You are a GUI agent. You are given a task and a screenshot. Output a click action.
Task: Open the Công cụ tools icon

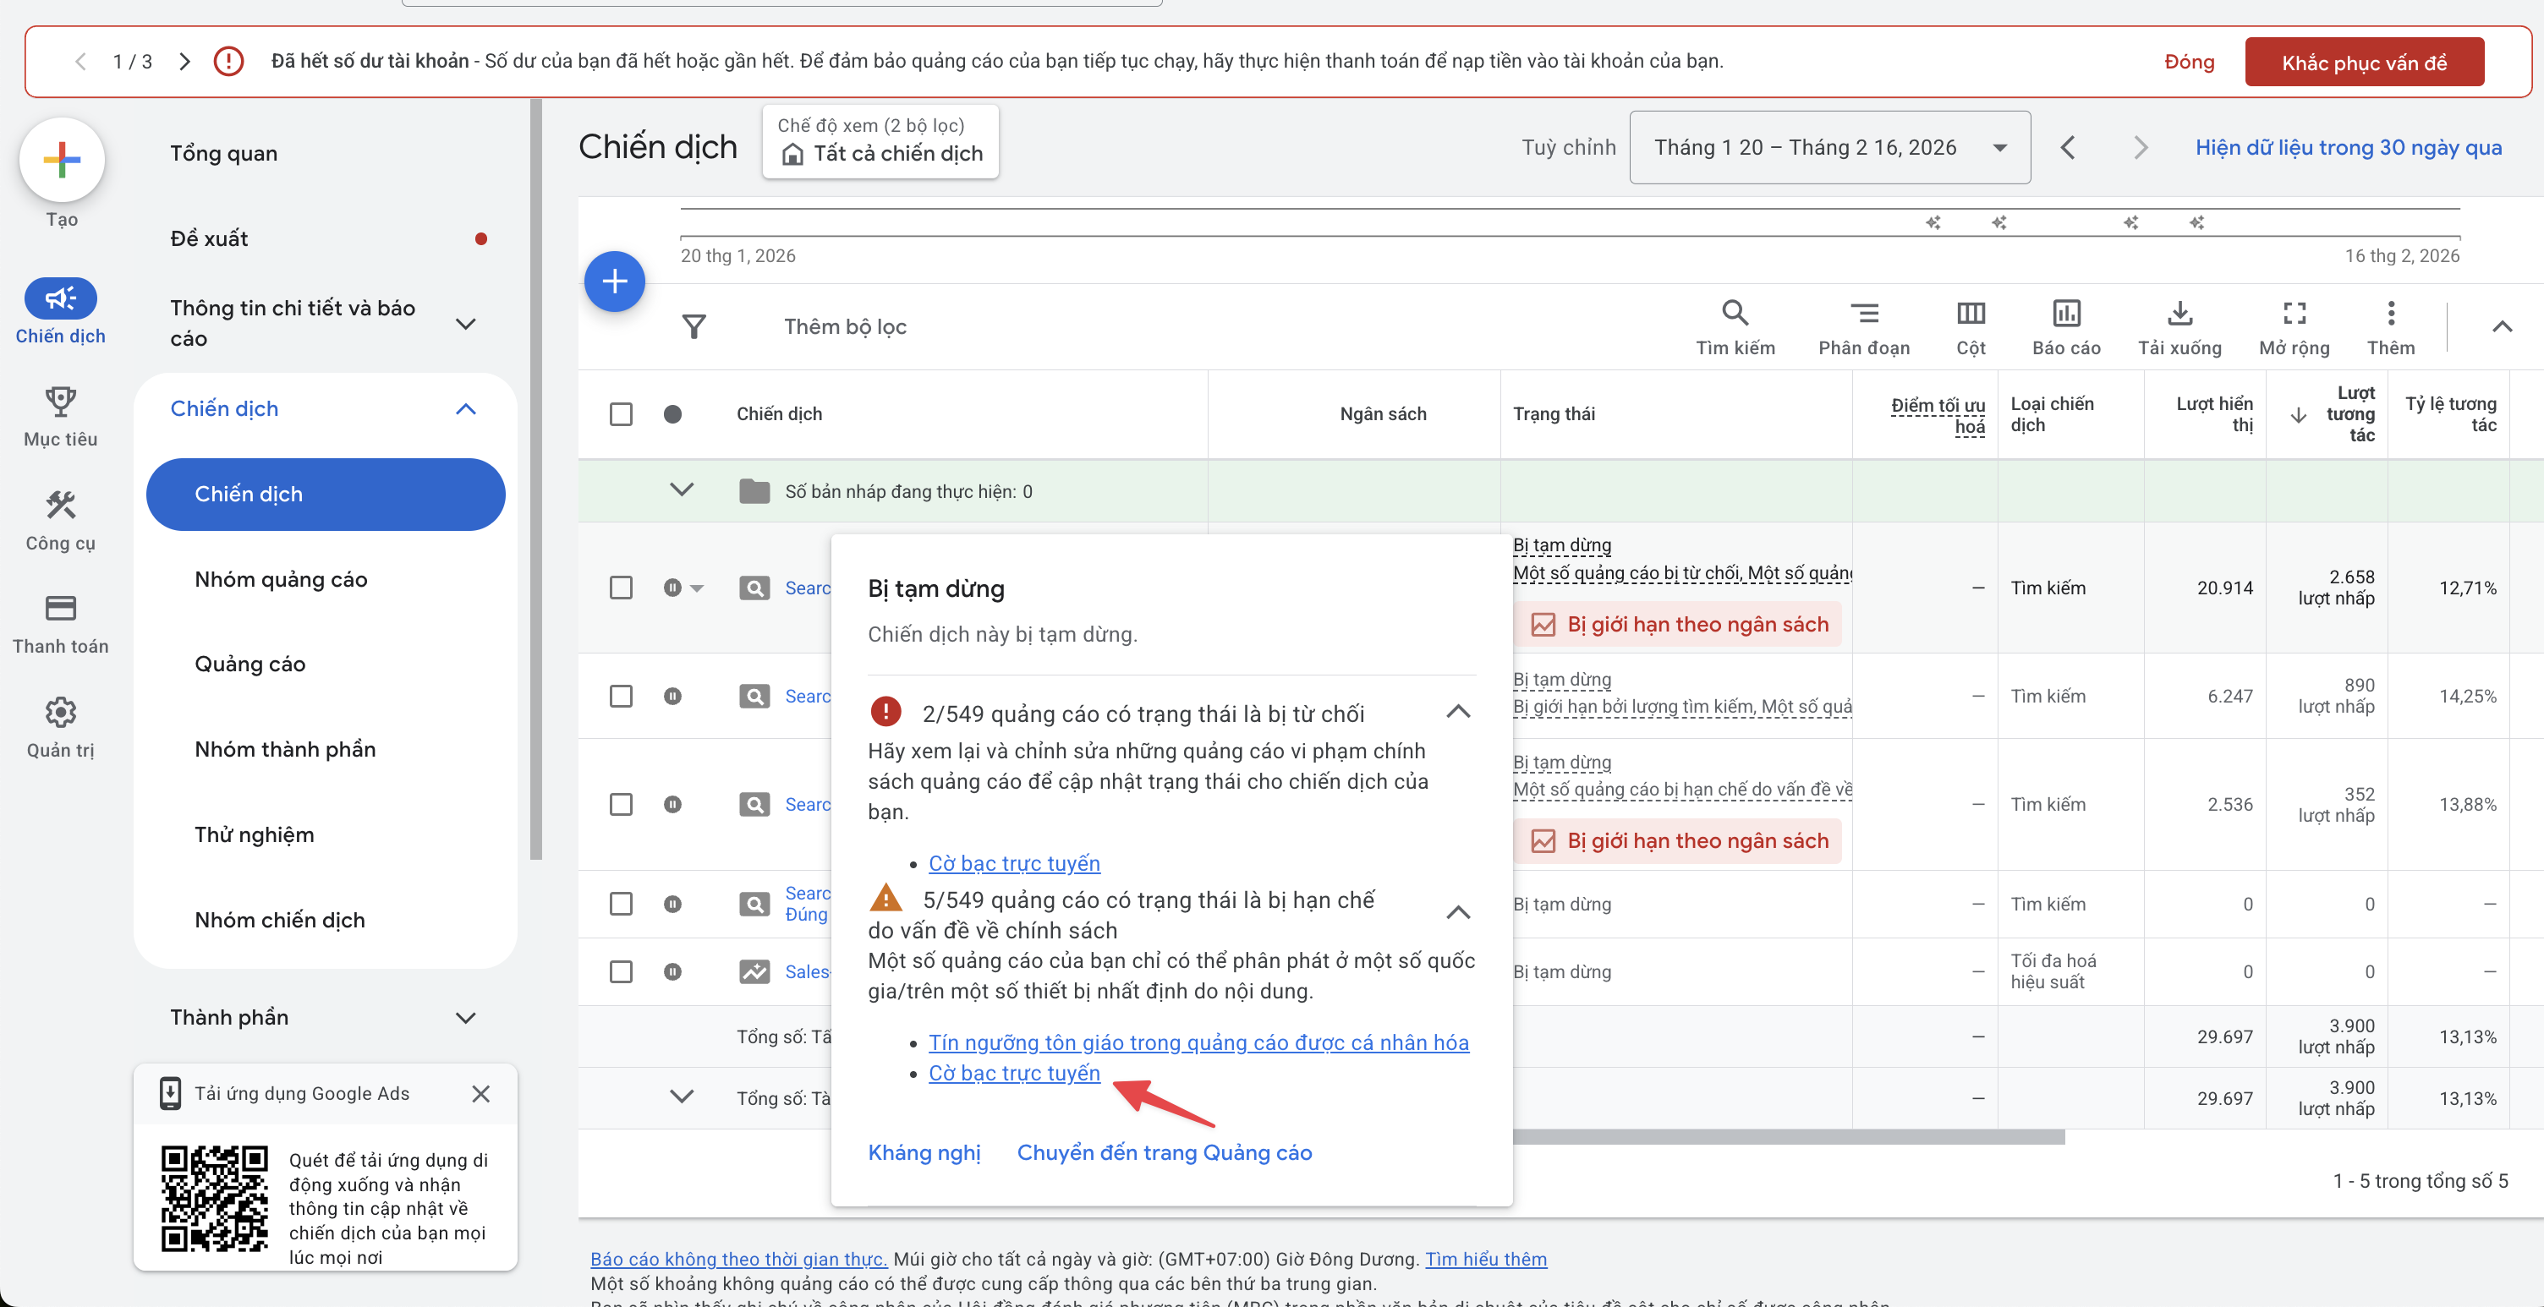[x=60, y=506]
